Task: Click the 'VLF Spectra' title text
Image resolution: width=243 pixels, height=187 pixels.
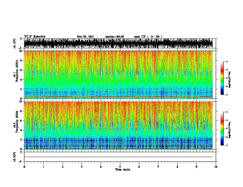Action: pyautogui.click(x=35, y=37)
